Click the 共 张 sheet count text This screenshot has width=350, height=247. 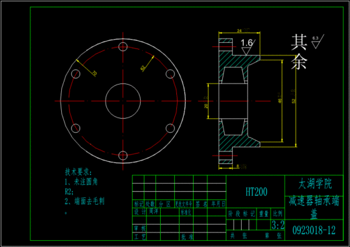pos(239,236)
